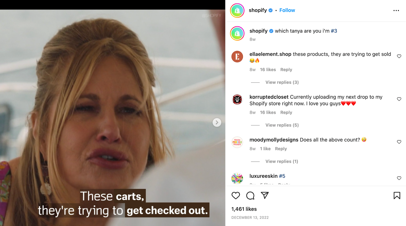
Task: Expand View replies (1)
Action: coord(282,161)
